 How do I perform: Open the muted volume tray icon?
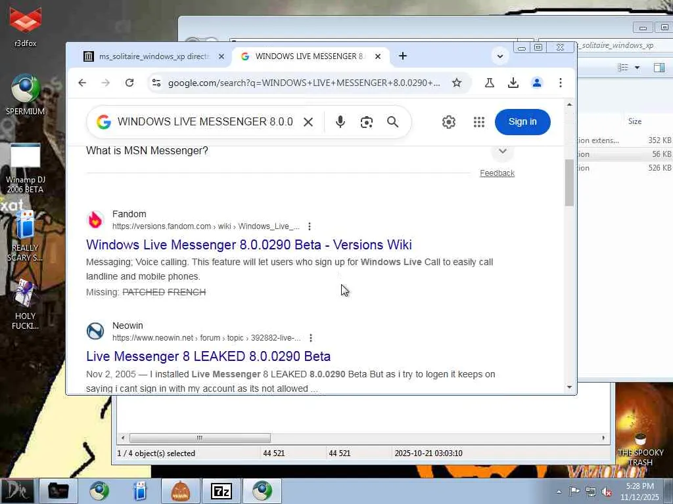click(x=607, y=492)
